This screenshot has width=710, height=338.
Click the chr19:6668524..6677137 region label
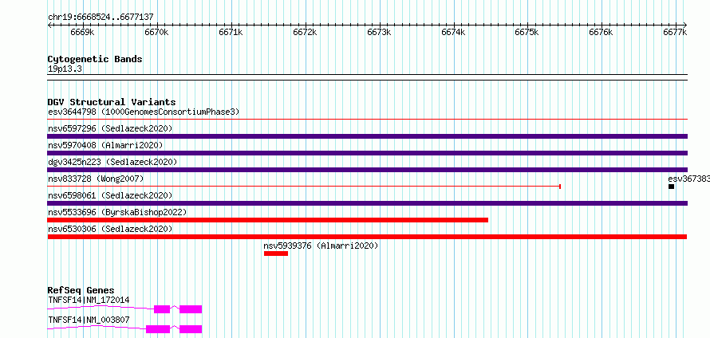pyautogui.click(x=101, y=18)
